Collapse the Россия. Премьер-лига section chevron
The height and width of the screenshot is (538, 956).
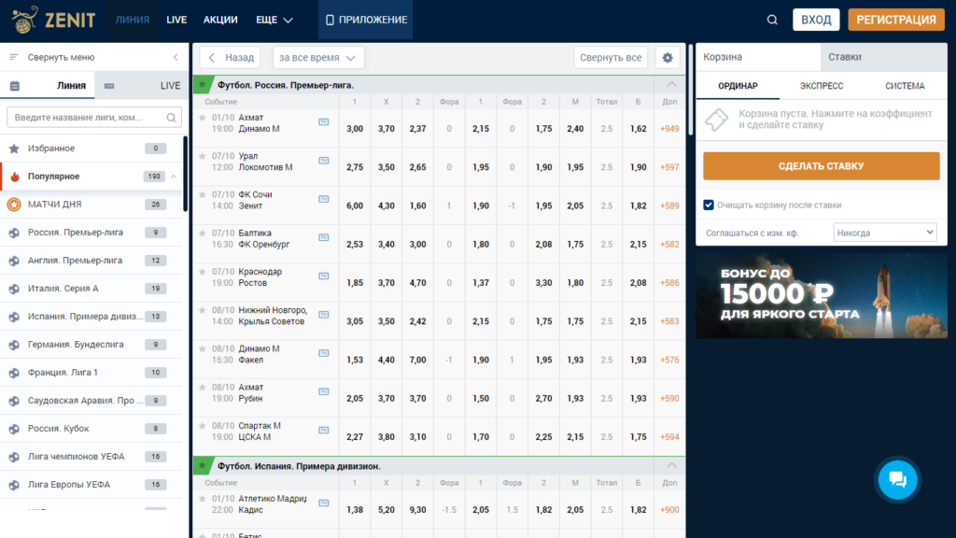(x=671, y=84)
